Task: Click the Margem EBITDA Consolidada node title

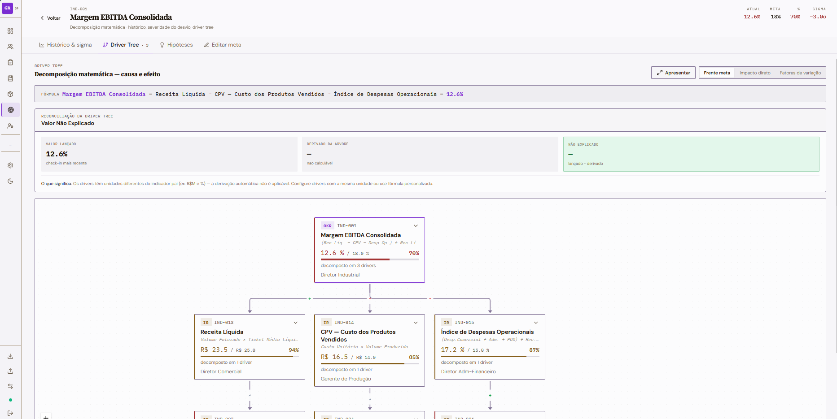Action: [x=361, y=235]
